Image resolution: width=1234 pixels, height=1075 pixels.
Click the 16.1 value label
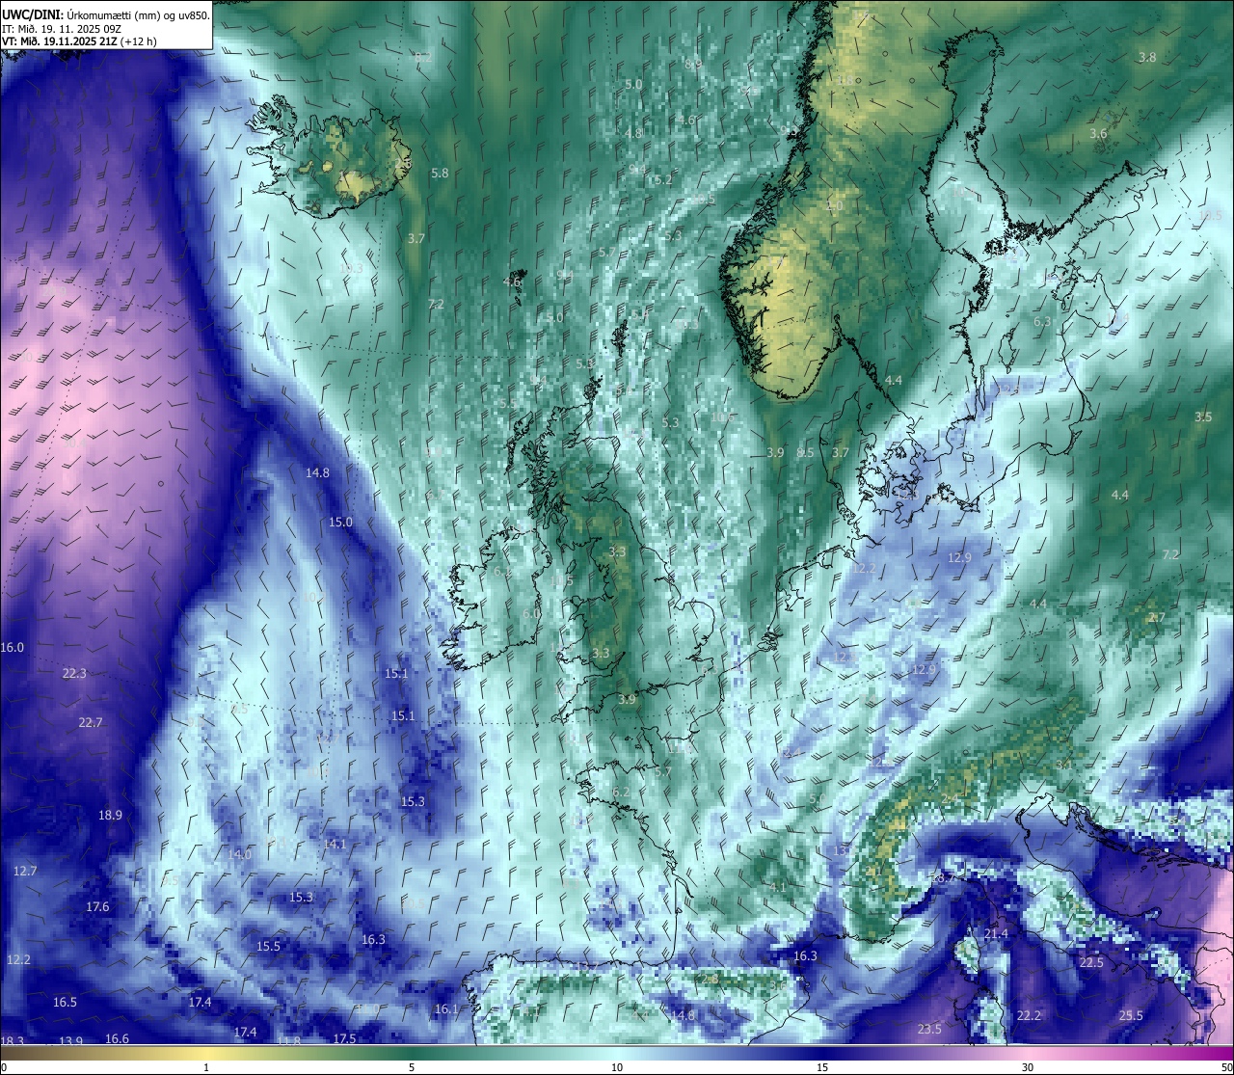click(x=446, y=1008)
